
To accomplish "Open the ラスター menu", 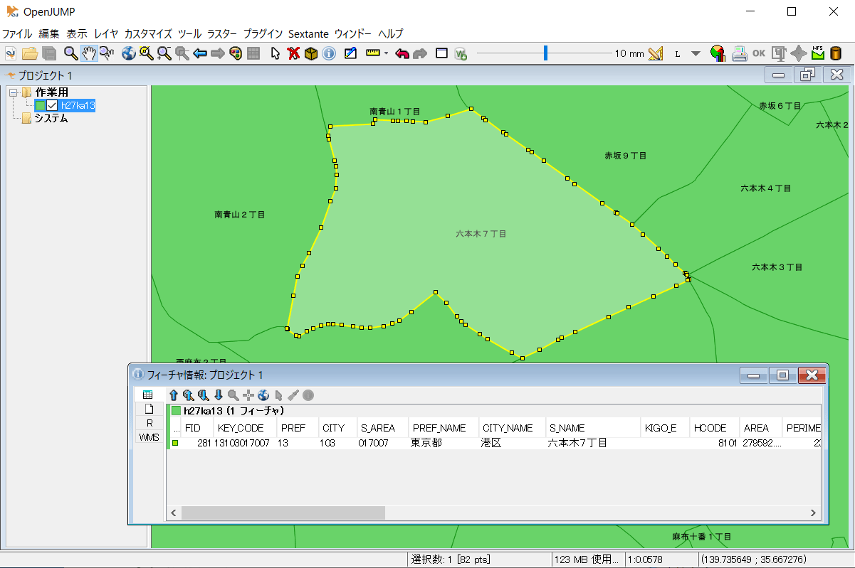I will [222, 33].
